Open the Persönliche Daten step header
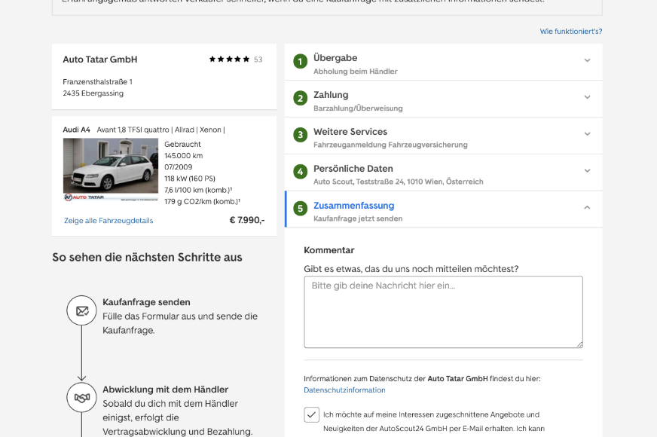Viewport: 657px width, 437px height. click(x=443, y=173)
